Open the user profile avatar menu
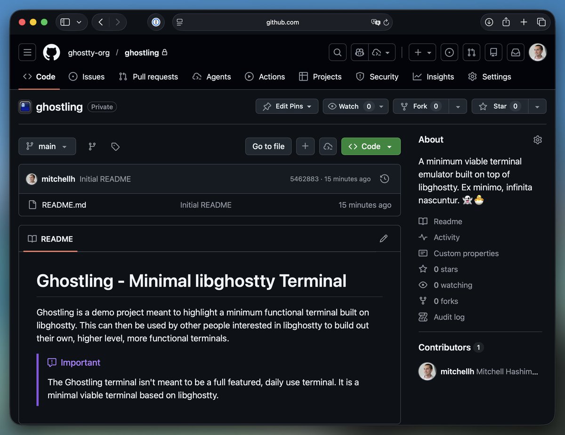Viewport: 565px width, 435px height. pos(538,52)
